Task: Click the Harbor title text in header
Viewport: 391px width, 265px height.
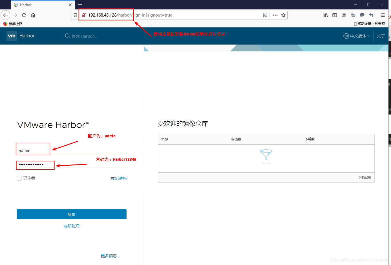Action: [x=27, y=36]
